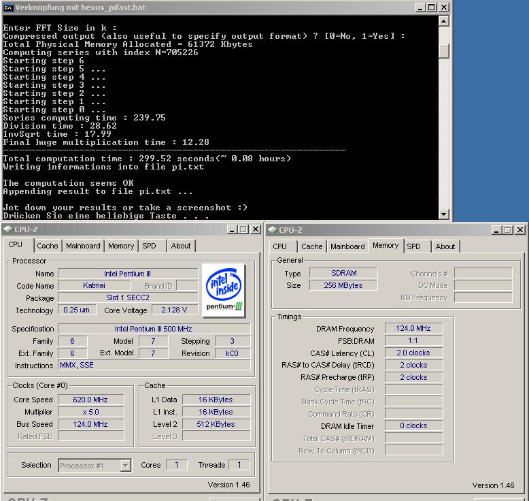
Task: Click the Multiplier value x 5.0
Action: (90, 412)
